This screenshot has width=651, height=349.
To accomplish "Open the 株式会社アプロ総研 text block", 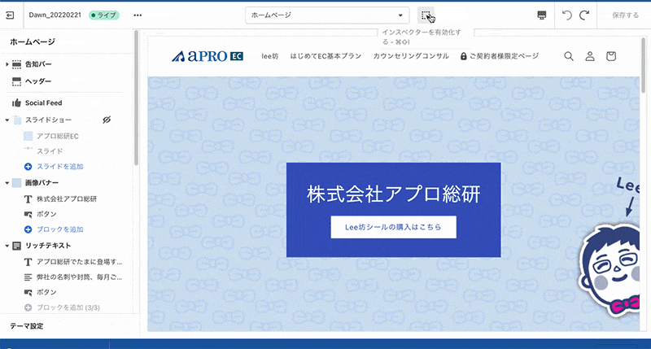I will click(67, 199).
